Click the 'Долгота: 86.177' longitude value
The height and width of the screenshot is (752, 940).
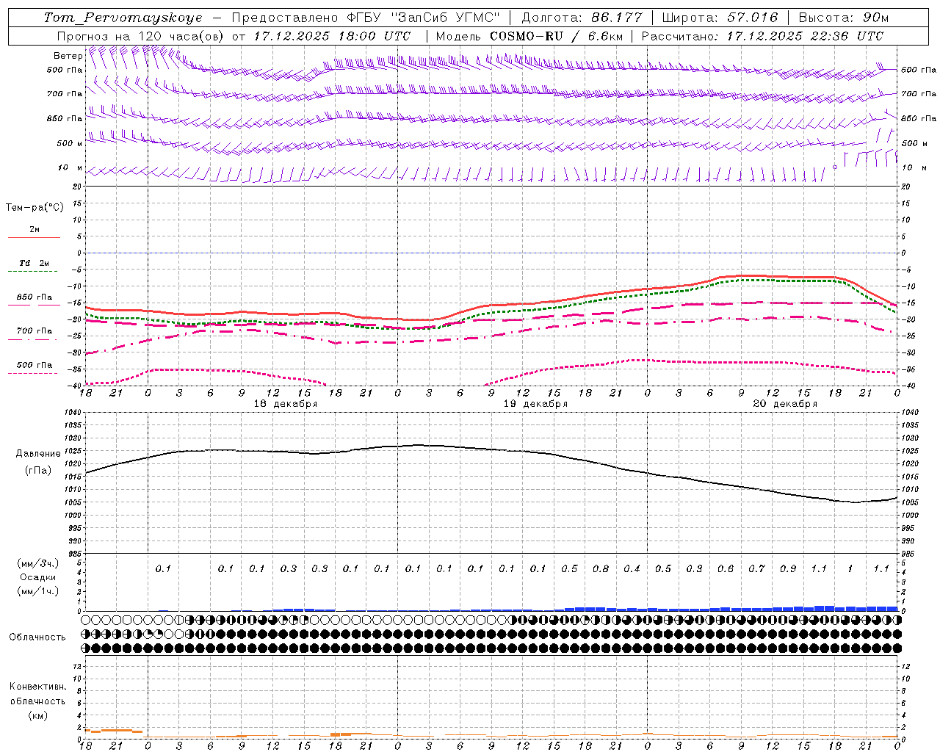pyautogui.click(x=582, y=18)
